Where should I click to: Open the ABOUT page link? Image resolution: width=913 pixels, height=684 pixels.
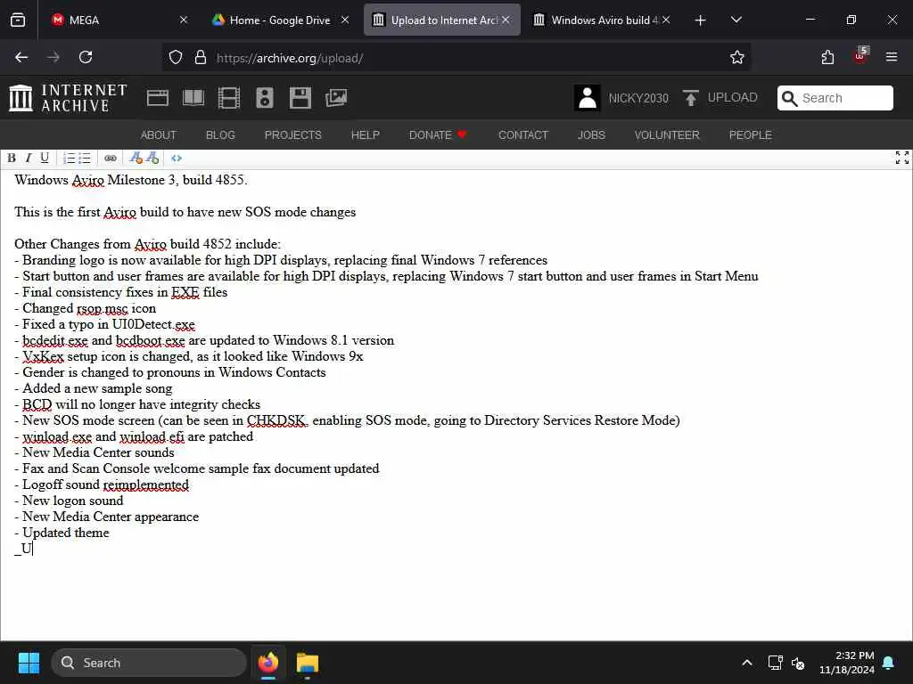click(159, 135)
